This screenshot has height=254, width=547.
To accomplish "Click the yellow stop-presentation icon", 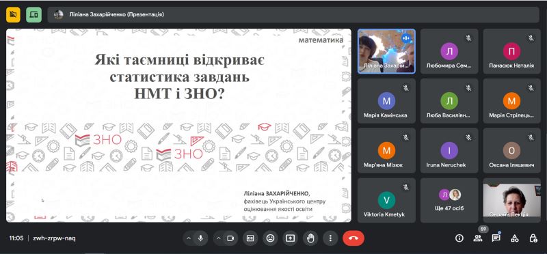I will click(13, 14).
